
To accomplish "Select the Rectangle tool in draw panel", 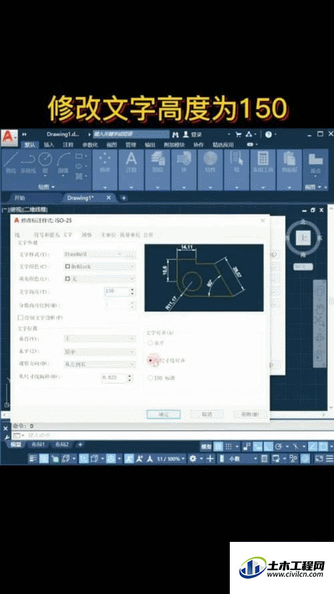I will pyautogui.click(x=79, y=156).
